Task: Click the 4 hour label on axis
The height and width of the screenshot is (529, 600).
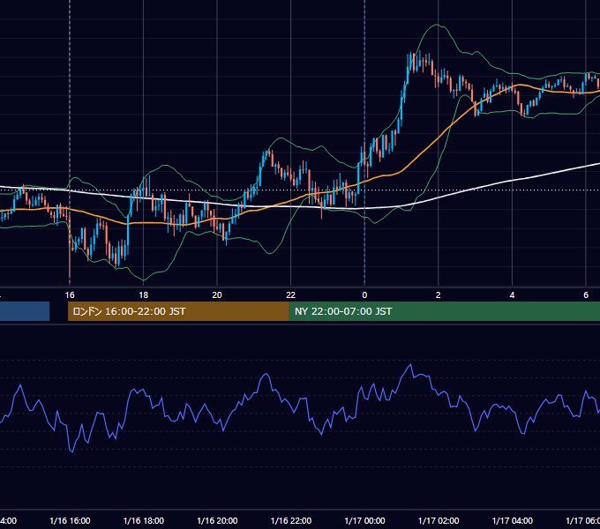Action: pyautogui.click(x=512, y=295)
